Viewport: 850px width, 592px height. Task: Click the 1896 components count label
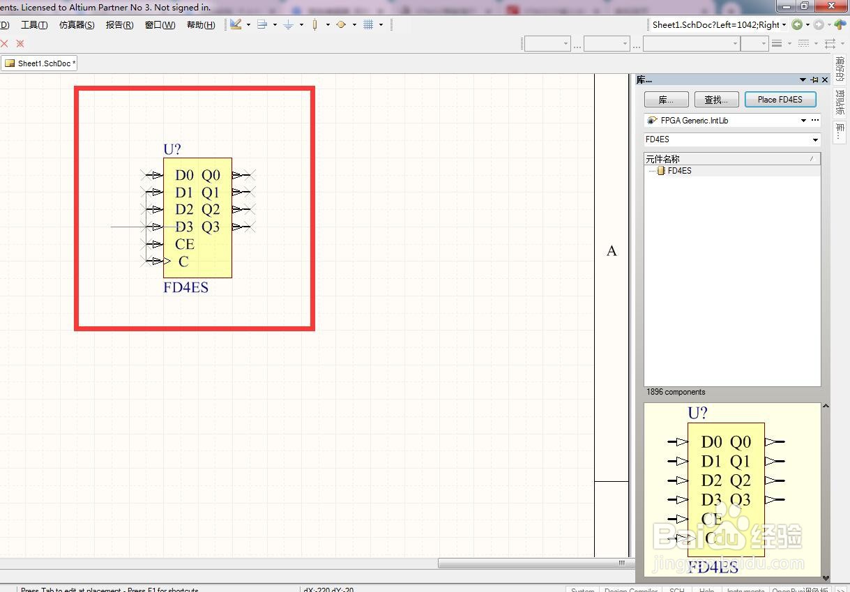click(676, 392)
